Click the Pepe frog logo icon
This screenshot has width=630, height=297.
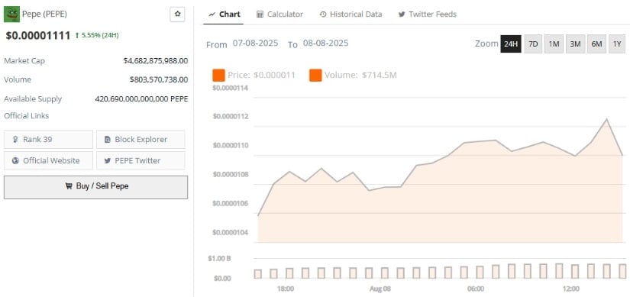(11, 14)
